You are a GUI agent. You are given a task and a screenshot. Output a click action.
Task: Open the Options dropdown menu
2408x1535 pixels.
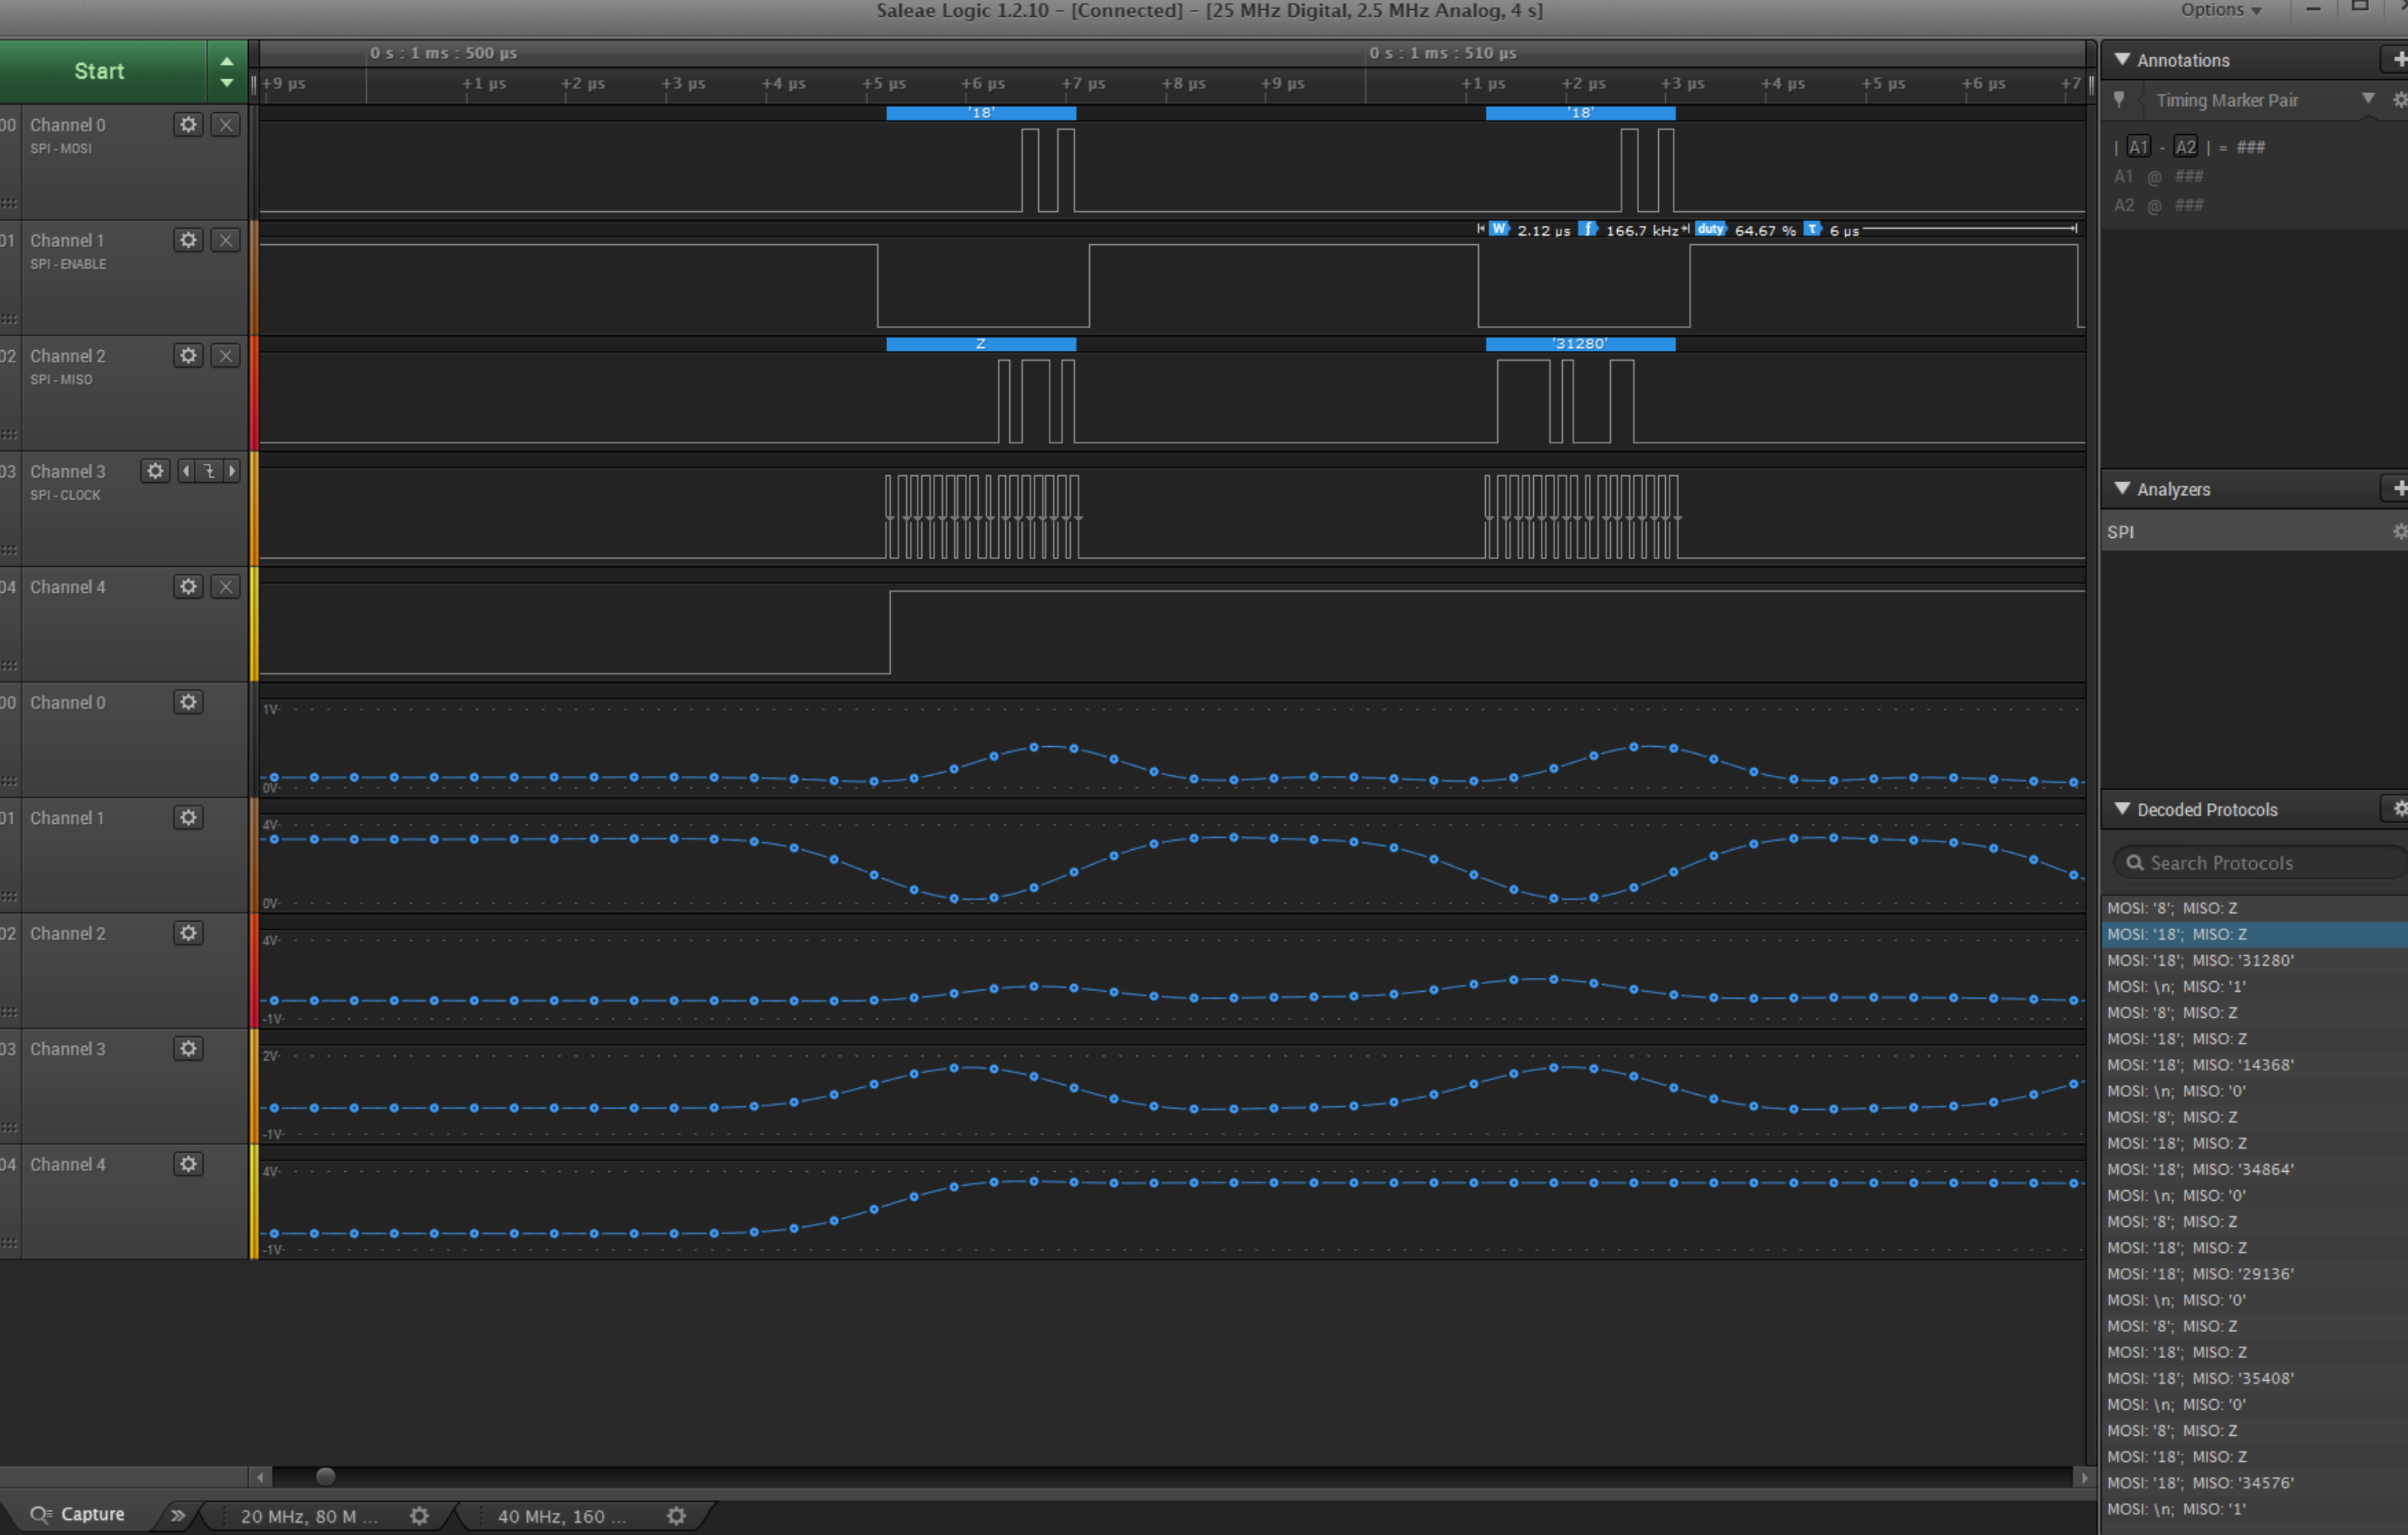[2220, 10]
